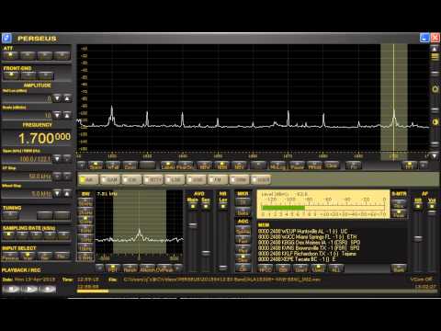Viewport: 441px width, 331px height.
Task: Toggle the Labels button below the spectrum
Action: [x=168, y=165]
